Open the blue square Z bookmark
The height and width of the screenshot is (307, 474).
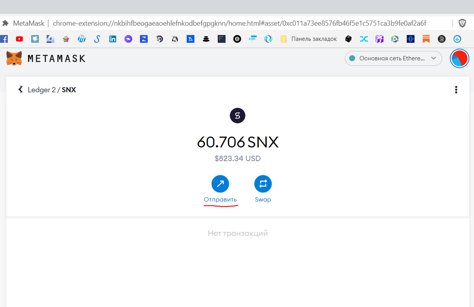144,39
